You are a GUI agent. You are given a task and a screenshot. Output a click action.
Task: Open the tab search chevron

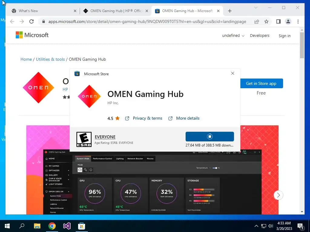pos(256,8)
